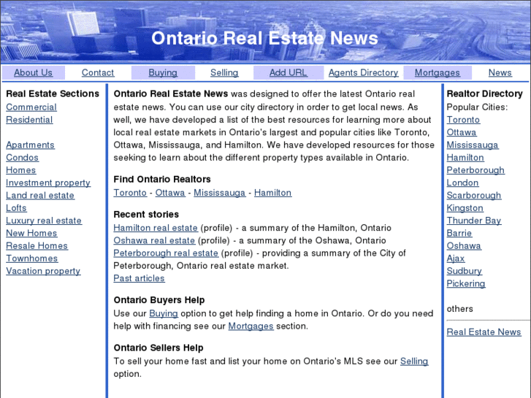
Task: Choose Ajax in Realtor Directory
Action: coord(456,259)
